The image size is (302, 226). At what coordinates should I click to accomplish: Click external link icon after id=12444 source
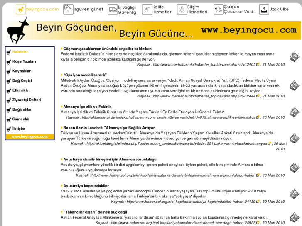point(258,96)
